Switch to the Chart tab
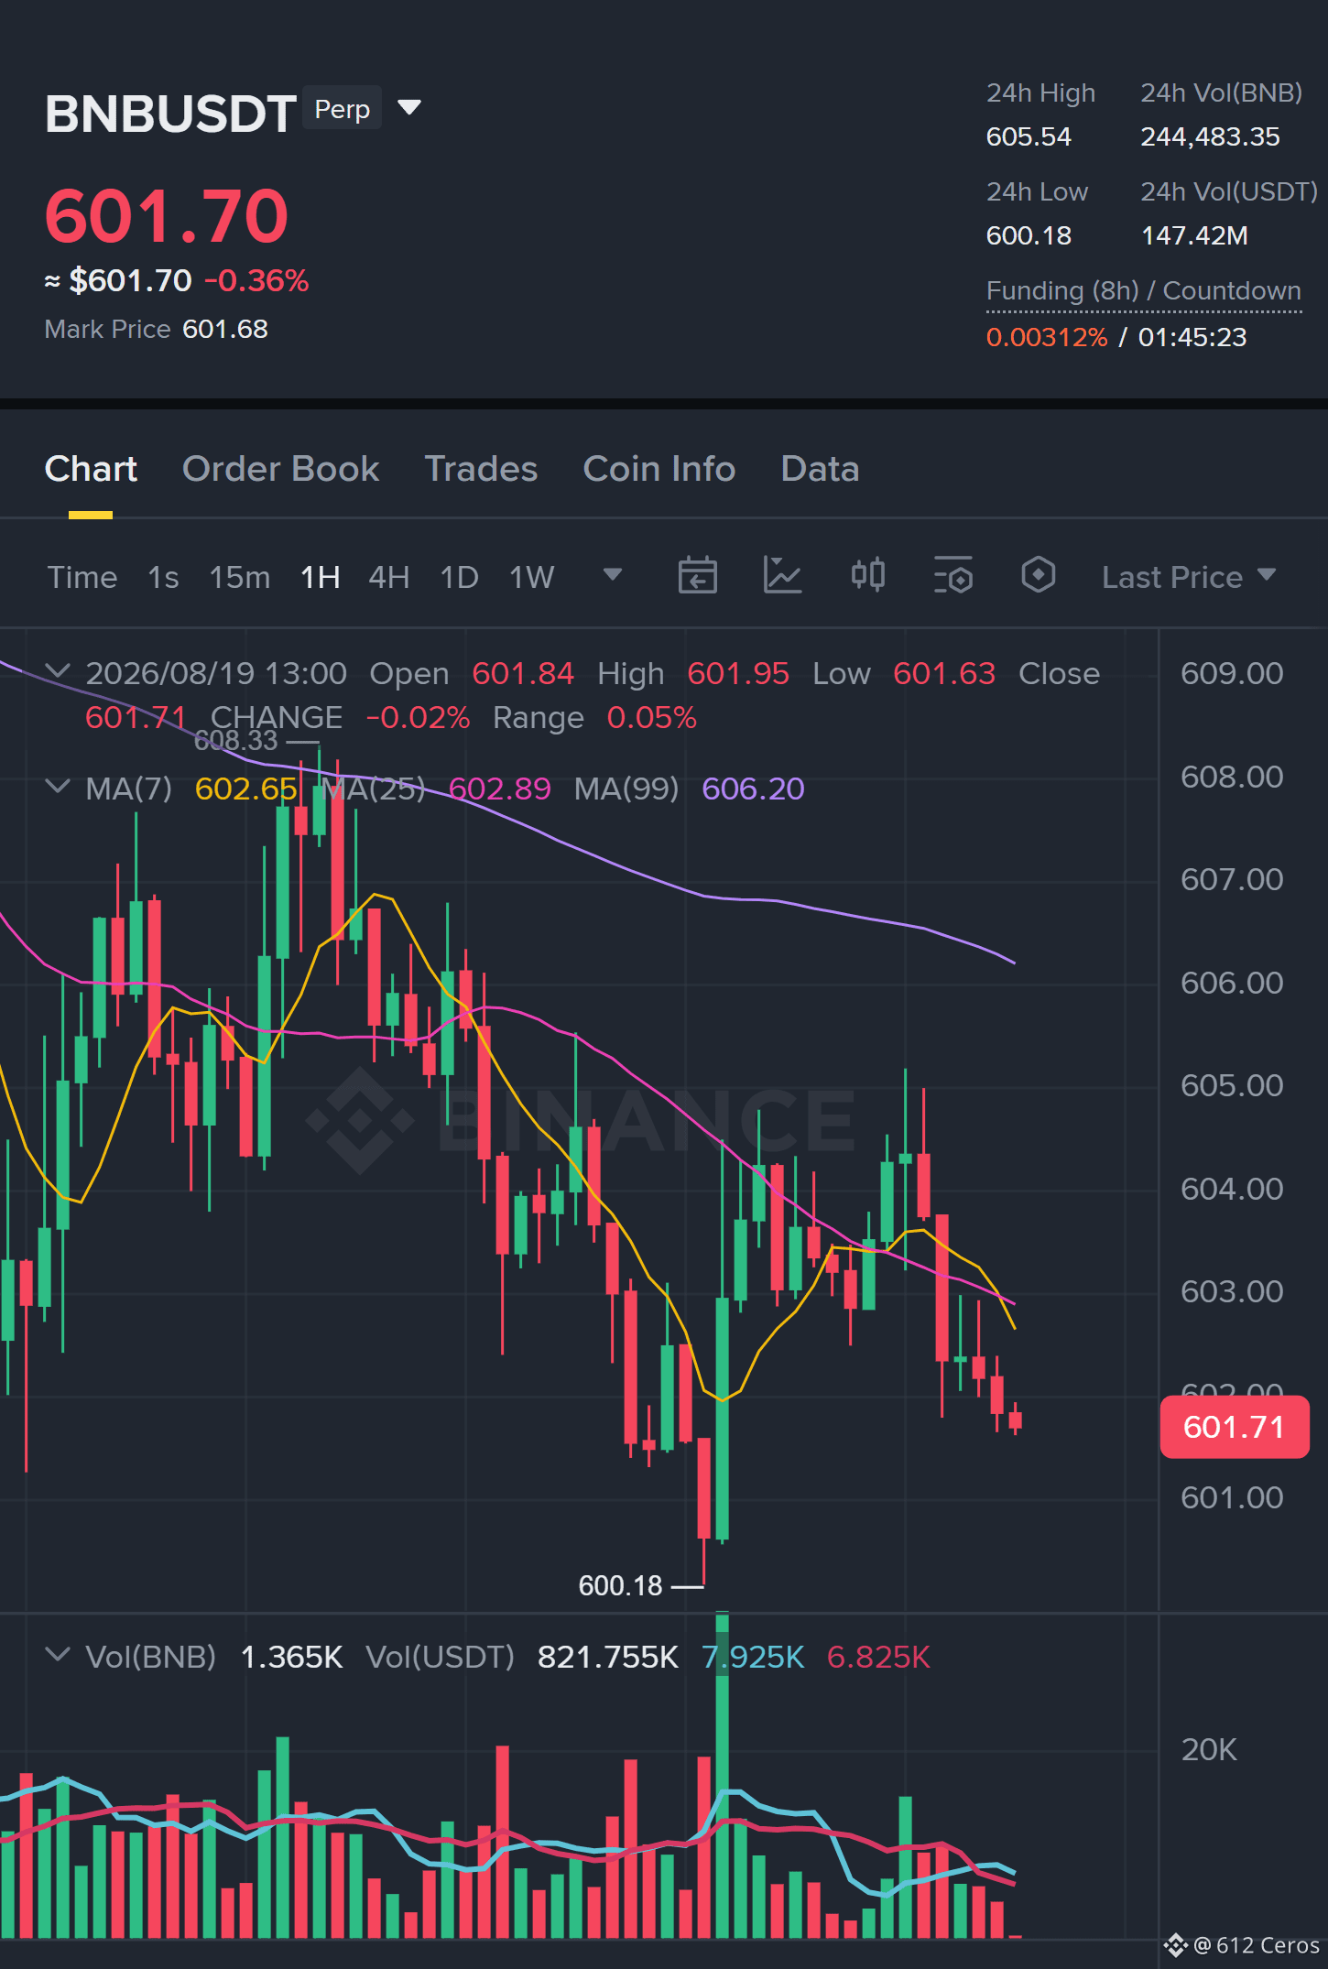1328x1969 pixels. (x=91, y=469)
